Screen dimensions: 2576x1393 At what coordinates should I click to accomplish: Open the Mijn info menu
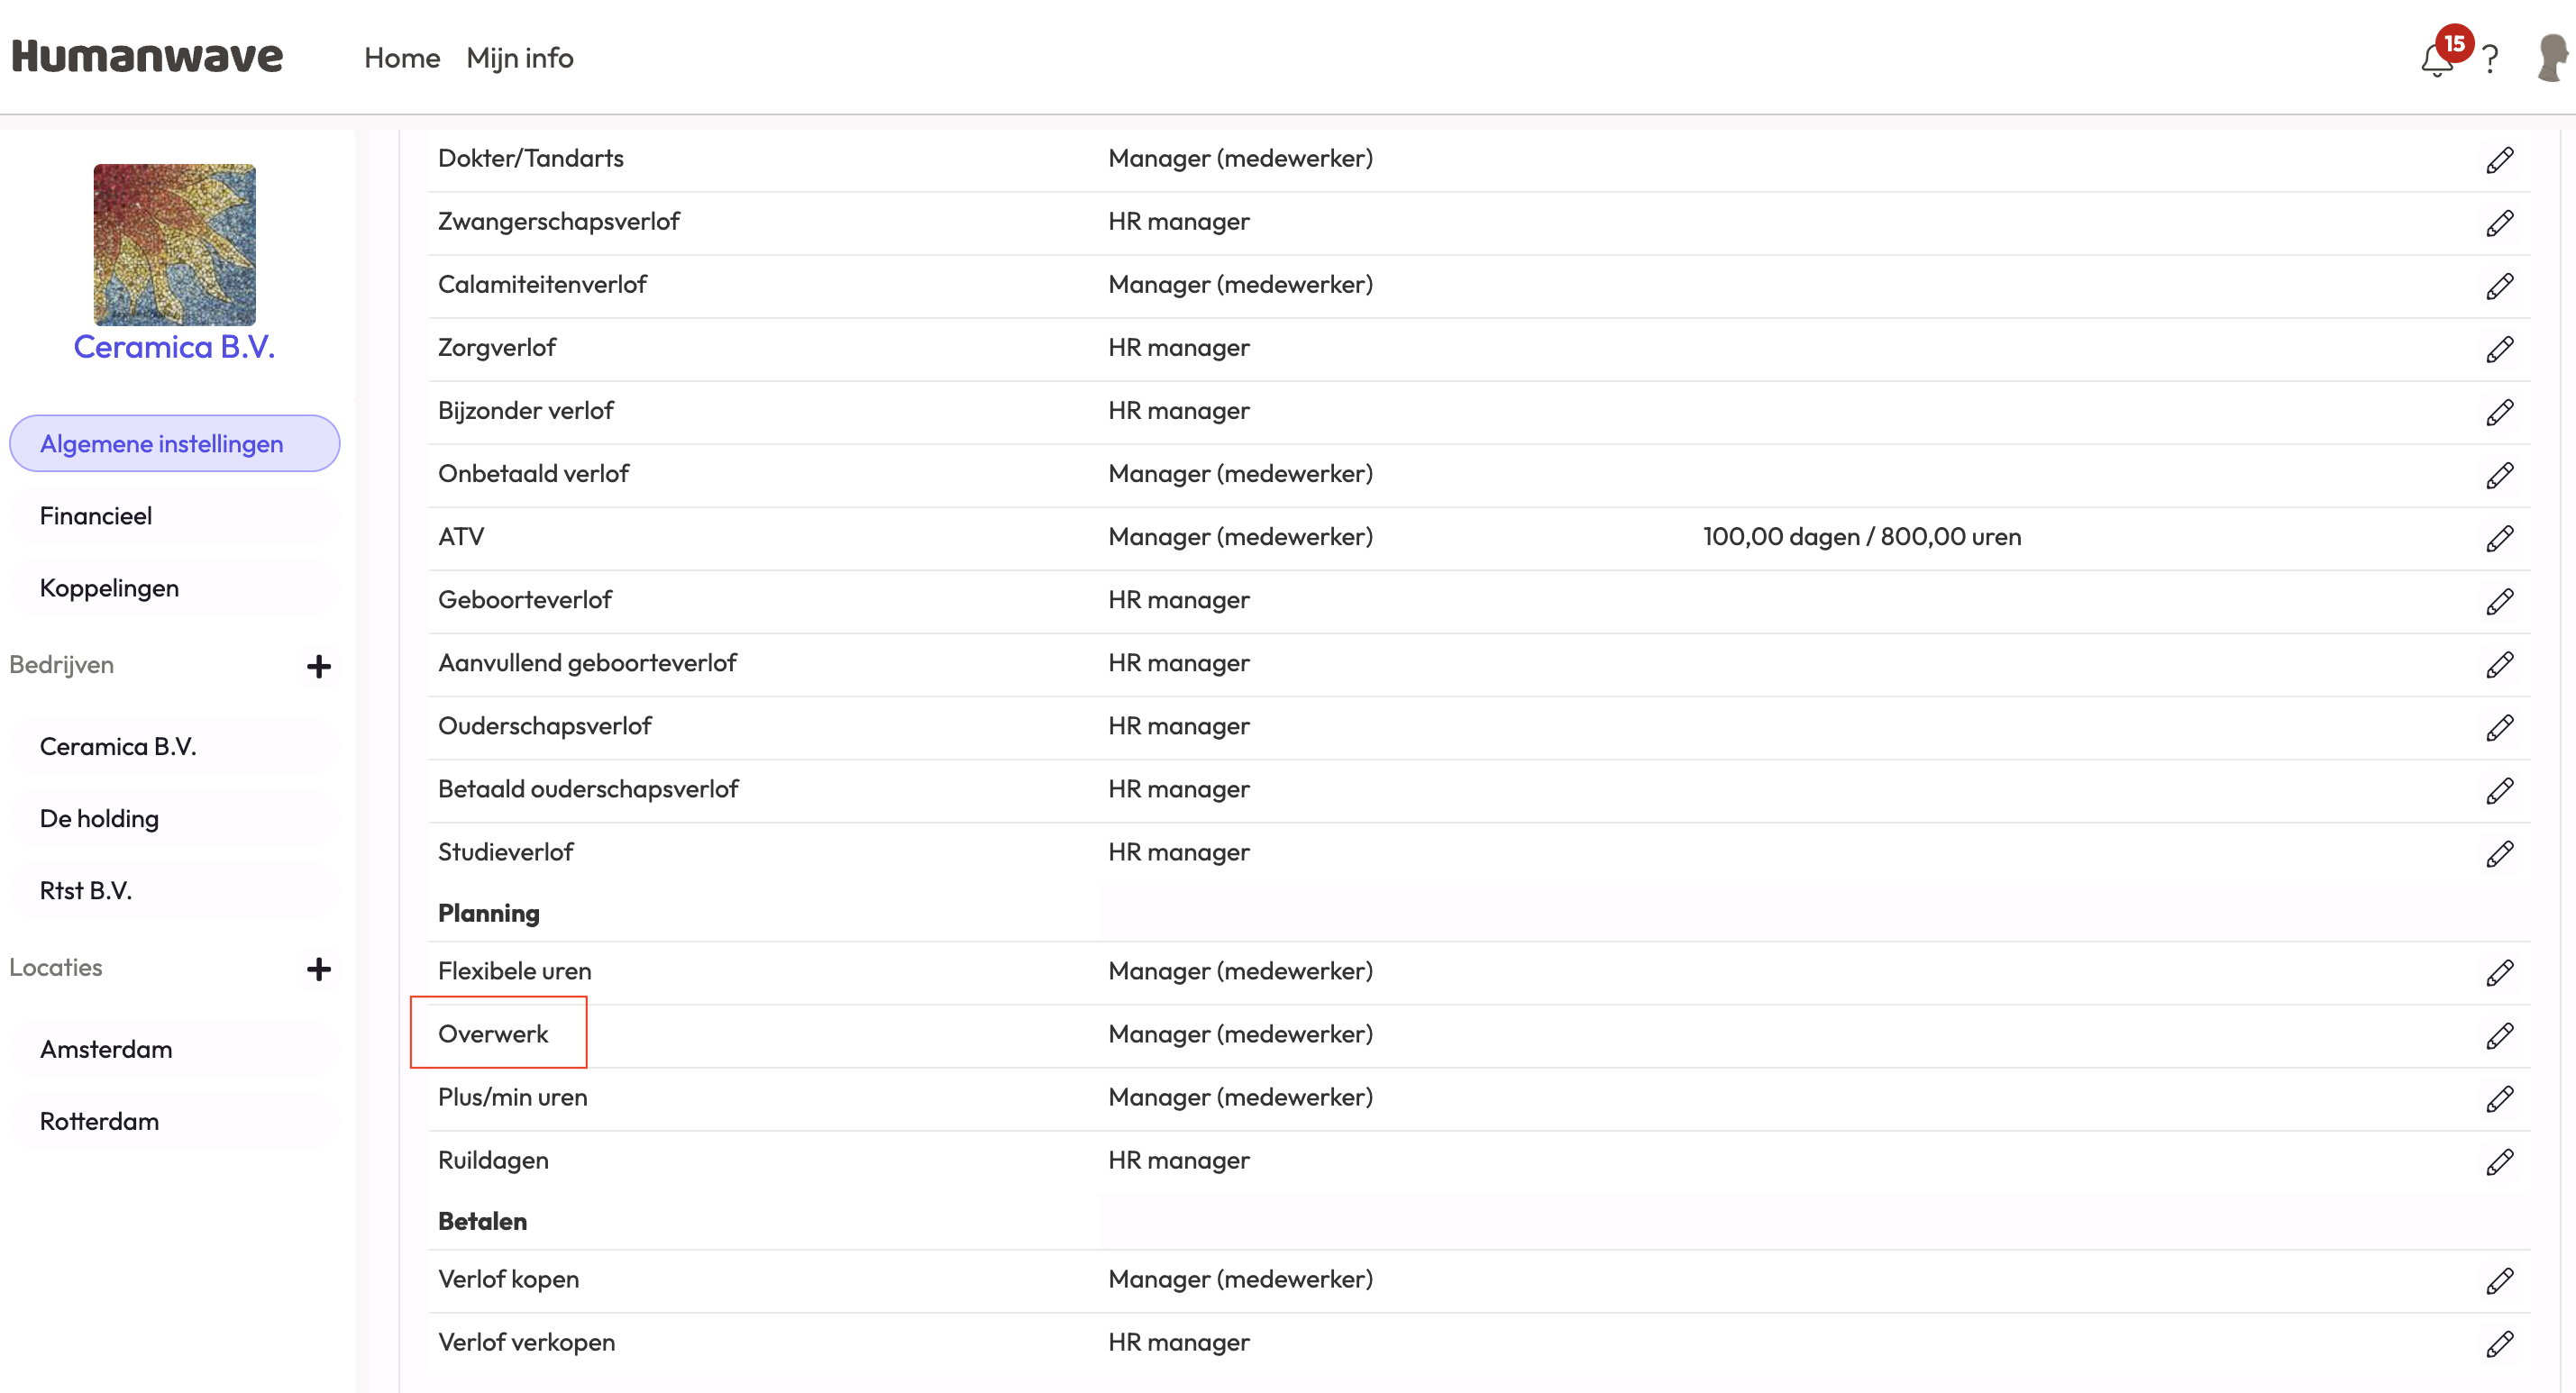[520, 58]
